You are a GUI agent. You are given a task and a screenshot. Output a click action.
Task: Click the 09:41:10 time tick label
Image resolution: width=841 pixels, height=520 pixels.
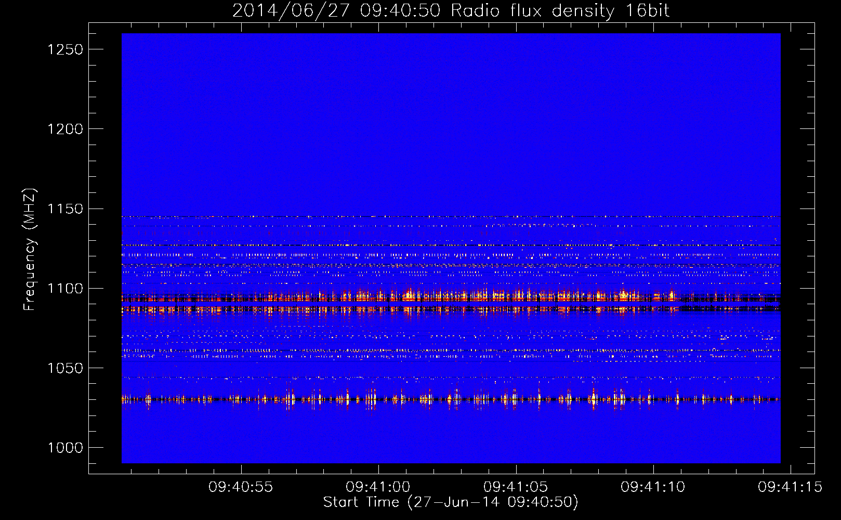(653, 487)
